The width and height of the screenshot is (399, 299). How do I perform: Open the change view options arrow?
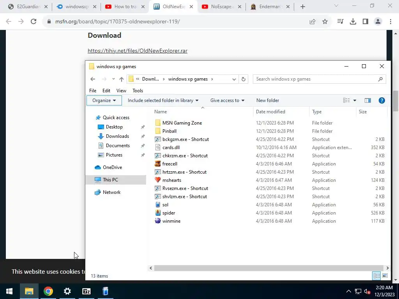coord(355,100)
